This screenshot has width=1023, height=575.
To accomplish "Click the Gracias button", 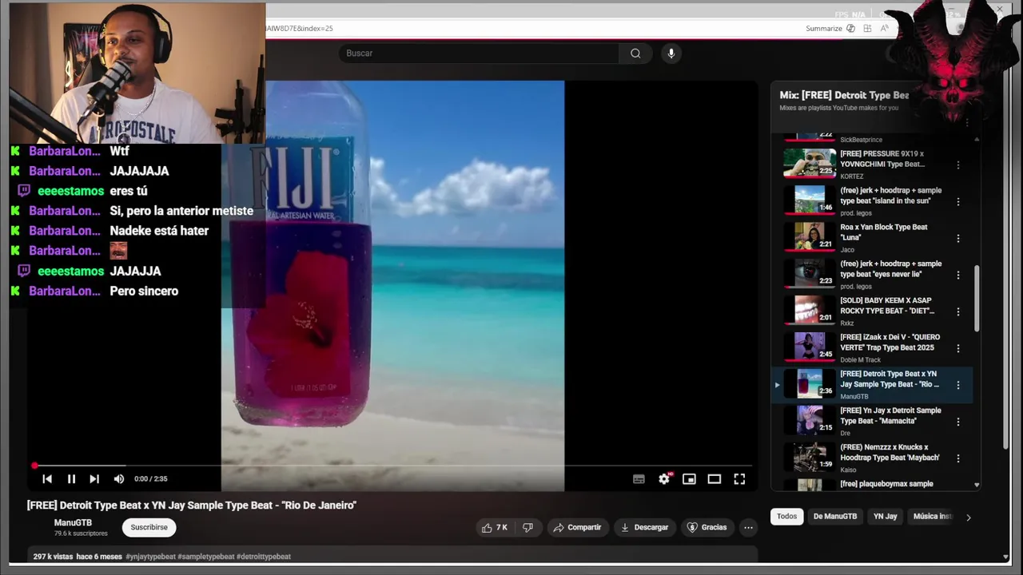I will point(707,527).
